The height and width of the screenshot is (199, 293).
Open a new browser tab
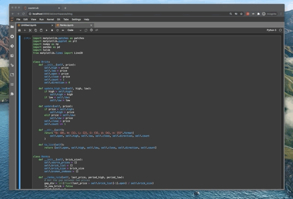coord(65,8)
